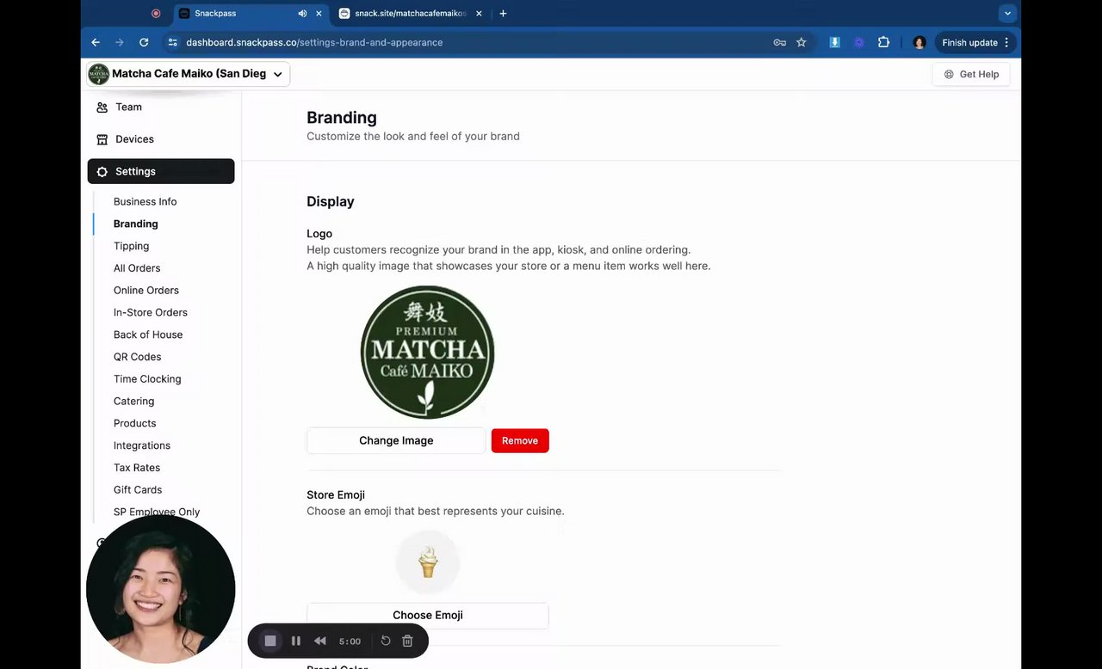Open Gift Cards settings

coord(138,489)
